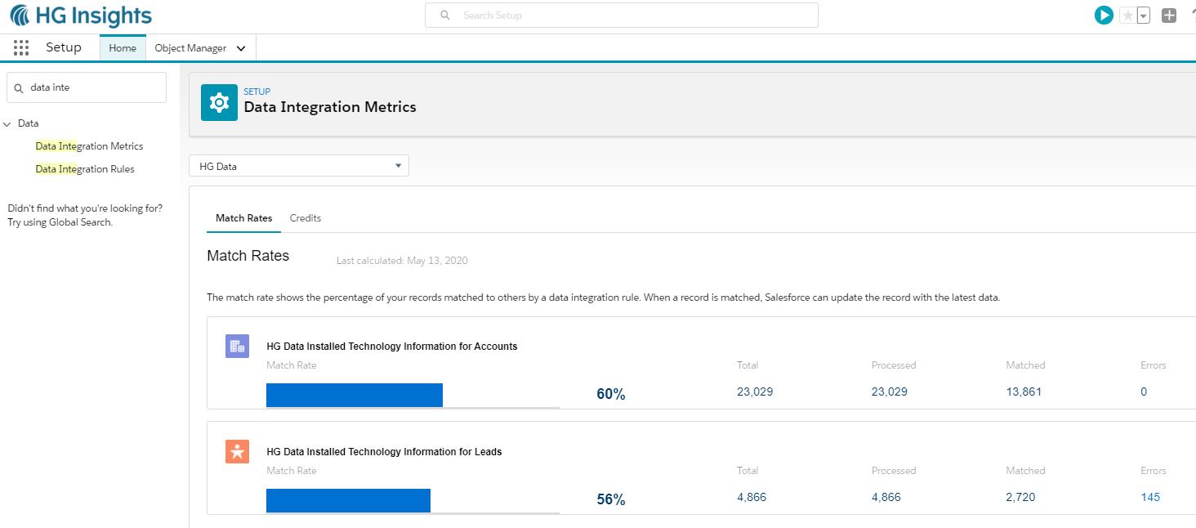The height and width of the screenshot is (528, 1196).
Task: Click 'HG Data Installed Technology Information for Accounts' title
Action: click(392, 347)
